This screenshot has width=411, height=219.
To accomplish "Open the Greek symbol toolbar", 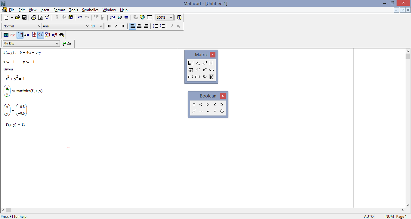I will (54, 35).
